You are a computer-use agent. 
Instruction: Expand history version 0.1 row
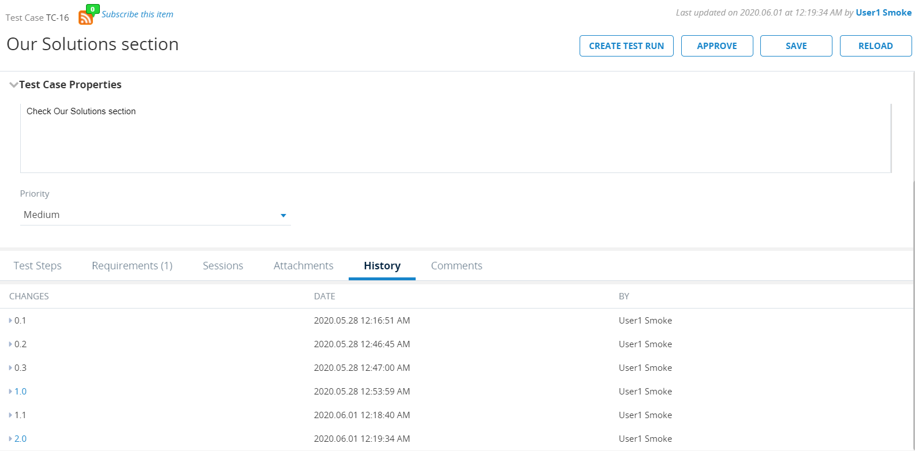[10, 321]
